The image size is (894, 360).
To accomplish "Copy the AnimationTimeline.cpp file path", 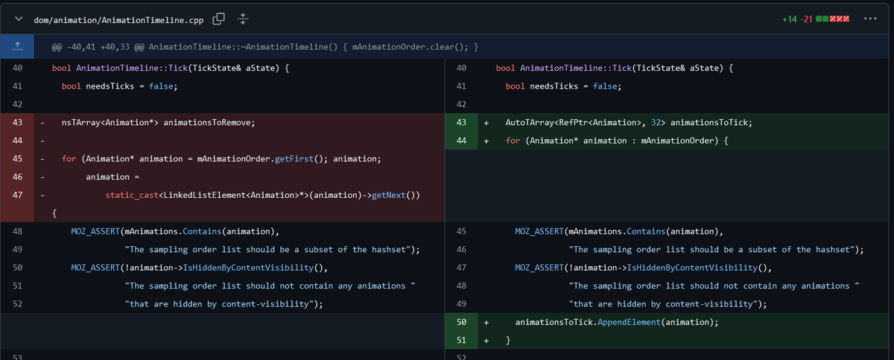I will point(218,19).
